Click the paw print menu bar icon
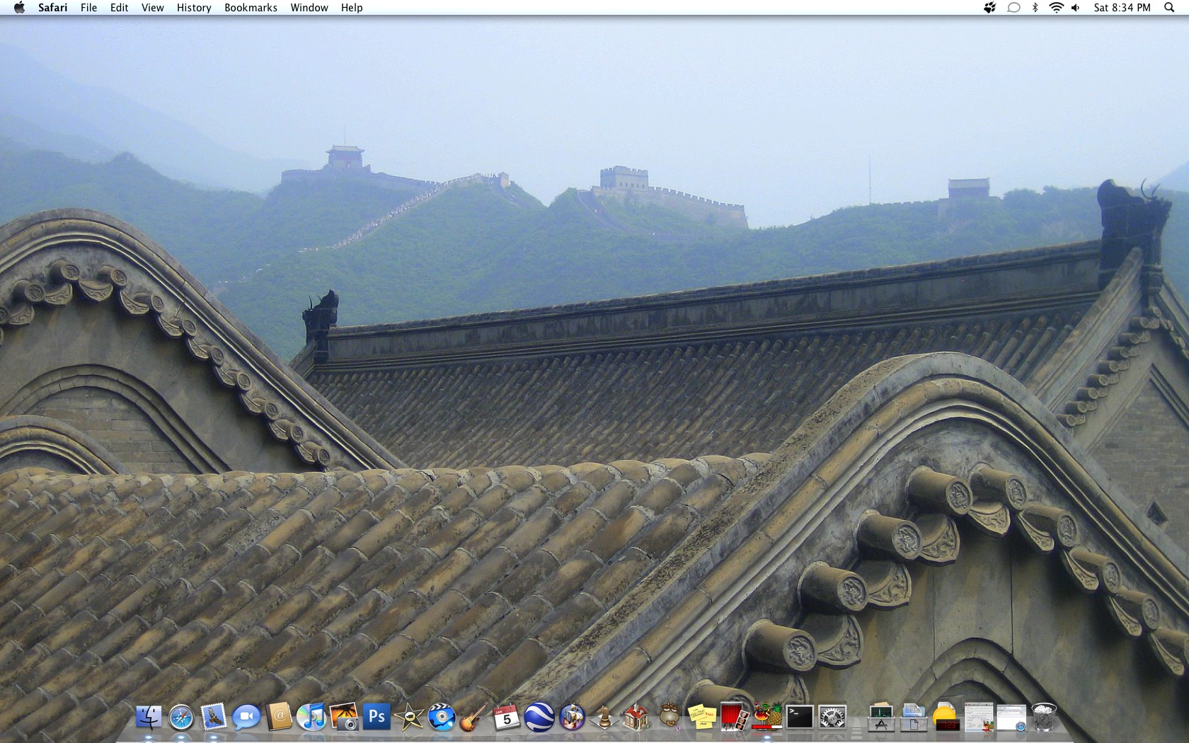Image resolution: width=1189 pixels, height=743 pixels. (989, 8)
